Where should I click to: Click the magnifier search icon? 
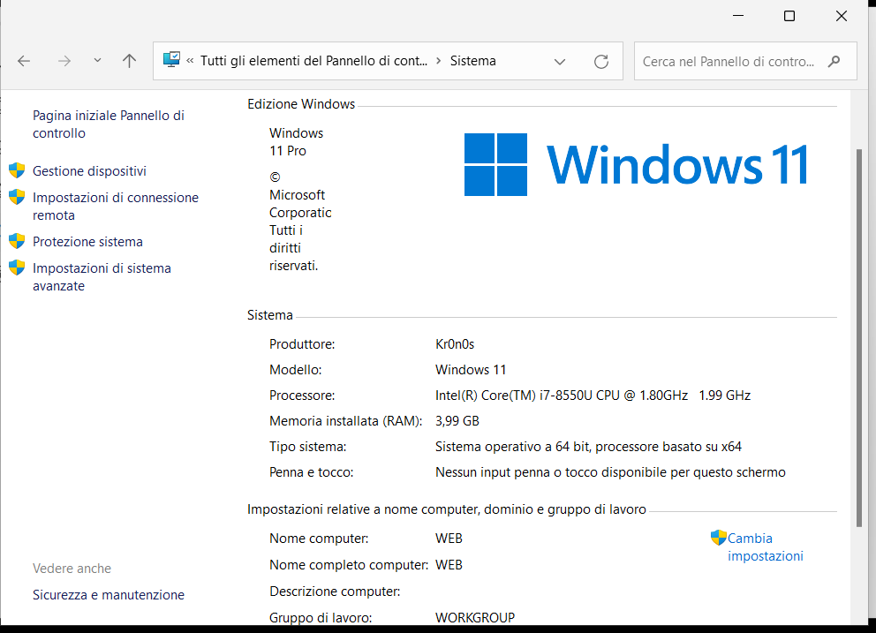click(834, 61)
